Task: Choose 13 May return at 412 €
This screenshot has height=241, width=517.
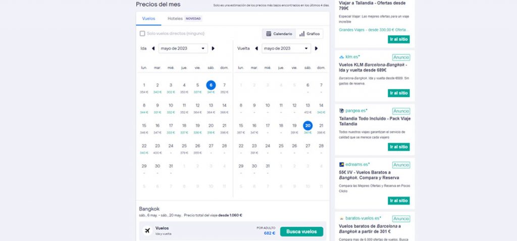Action: coord(307,108)
